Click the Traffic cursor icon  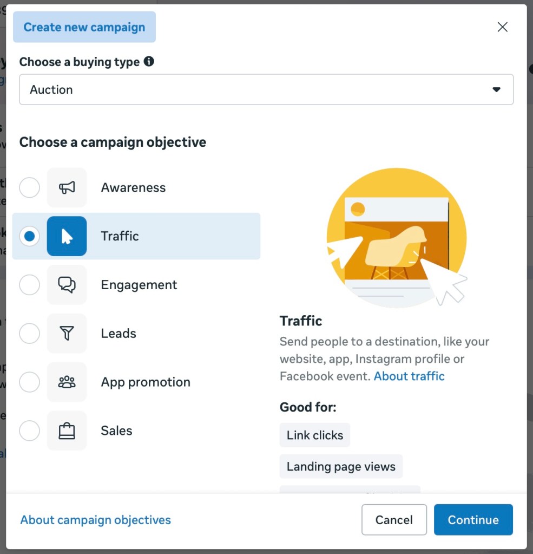coord(67,236)
